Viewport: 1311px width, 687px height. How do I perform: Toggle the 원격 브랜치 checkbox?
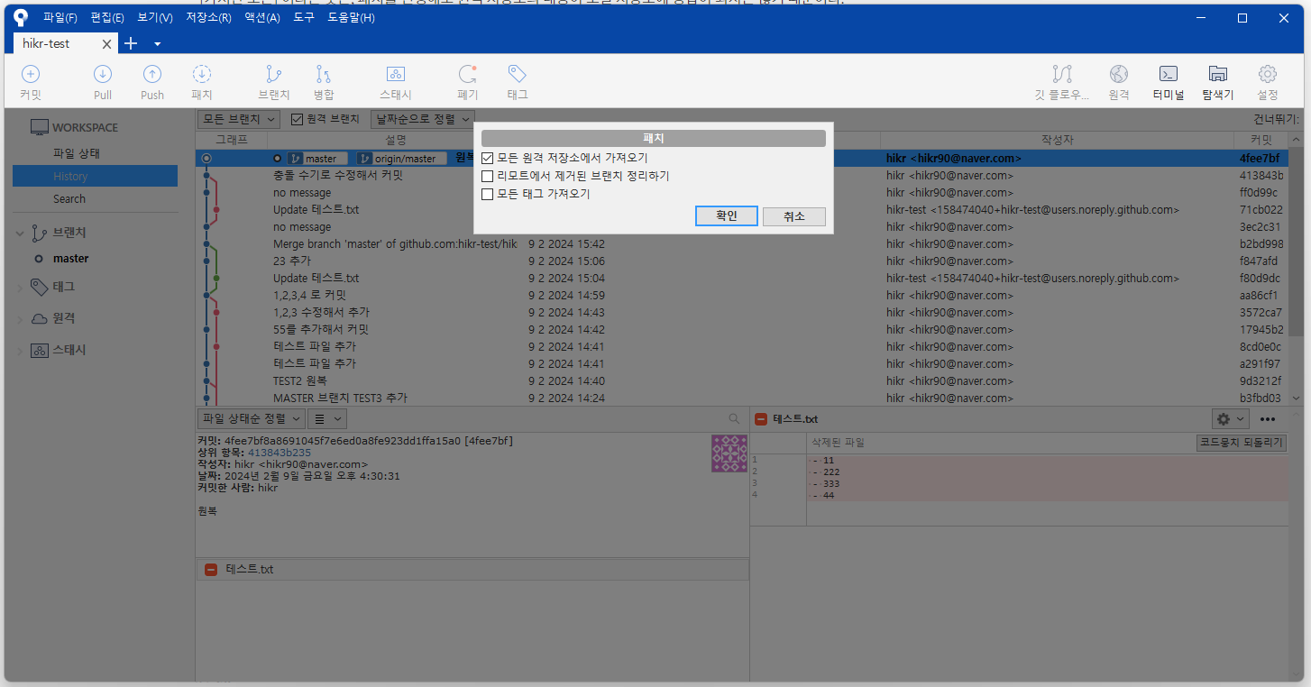coord(297,119)
